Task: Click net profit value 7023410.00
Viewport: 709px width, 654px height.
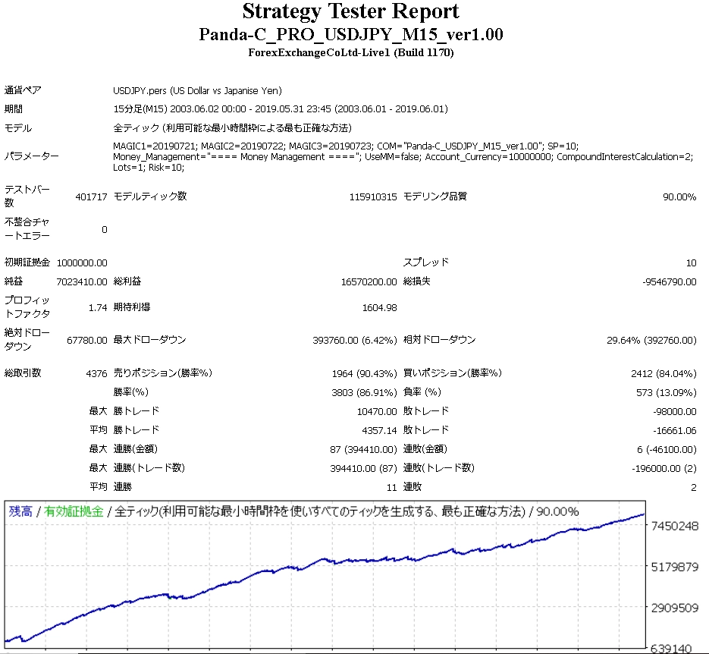Action: click(82, 281)
